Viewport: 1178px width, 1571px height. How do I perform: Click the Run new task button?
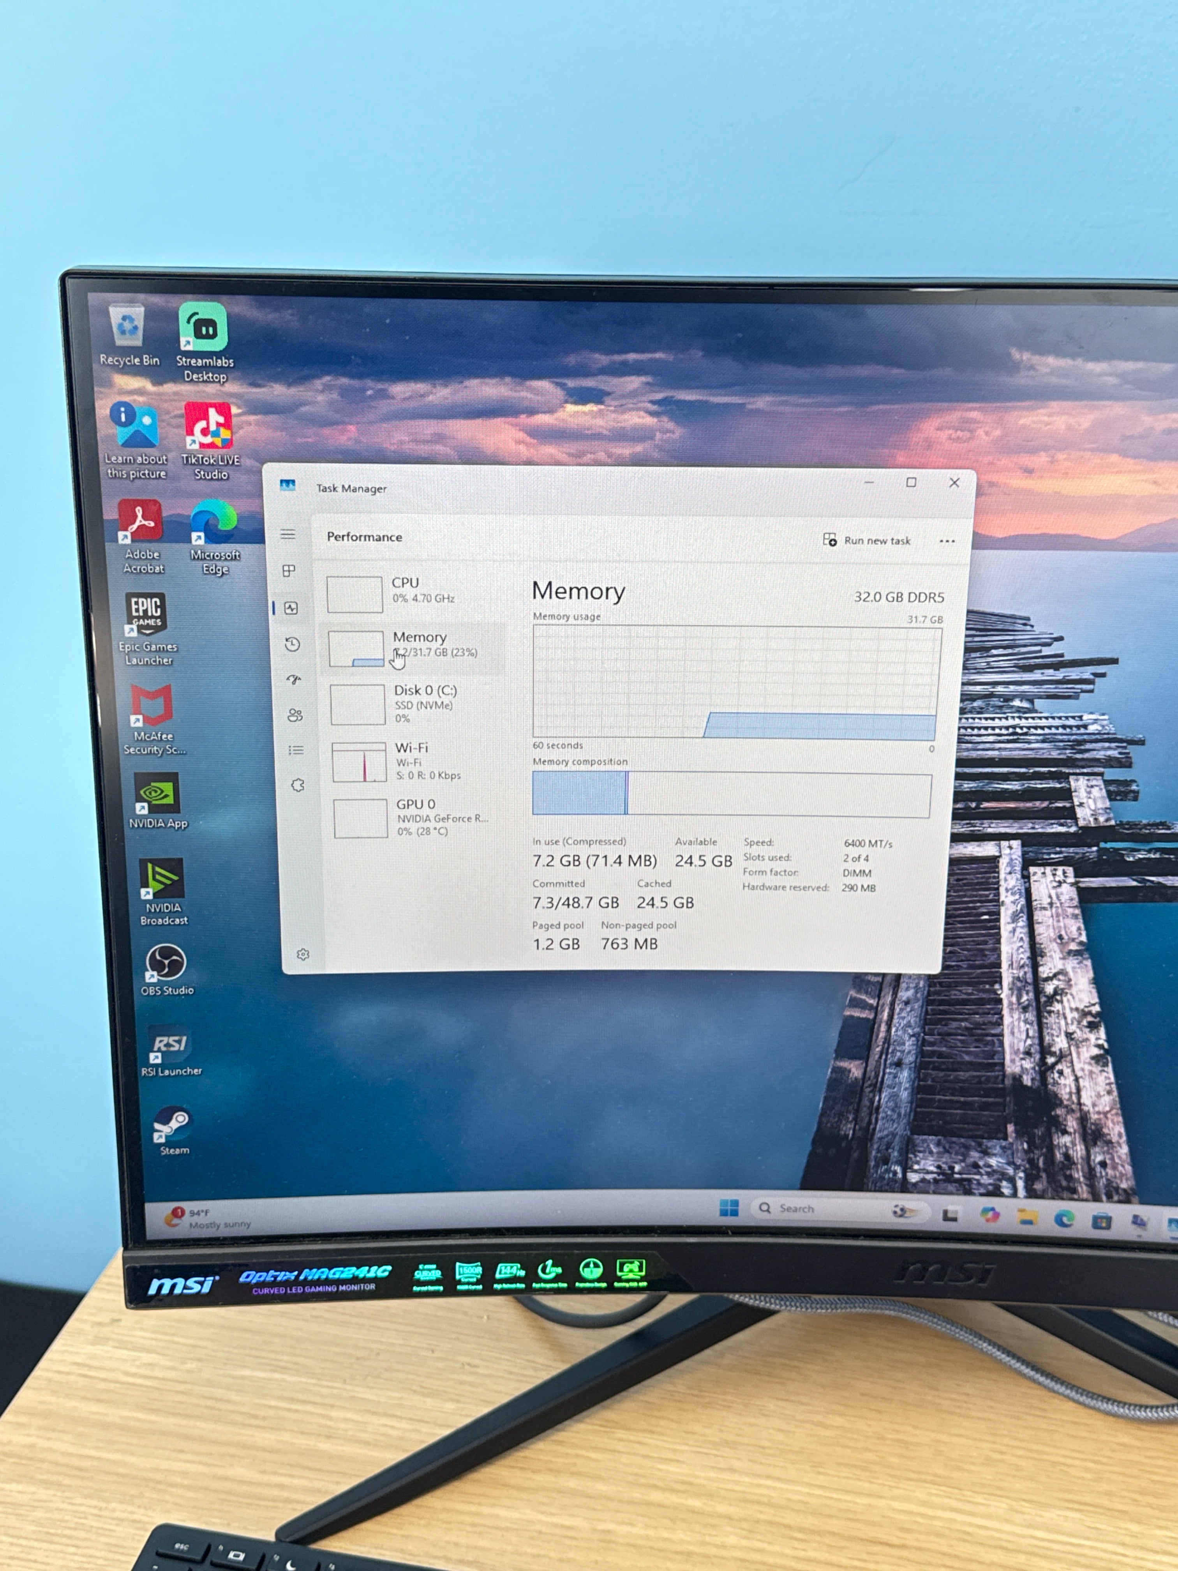(x=866, y=540)
